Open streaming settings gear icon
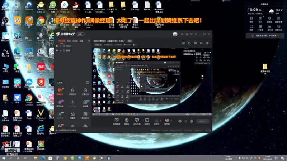This screenshot has height=161, width=287. (x=192, y=121)
